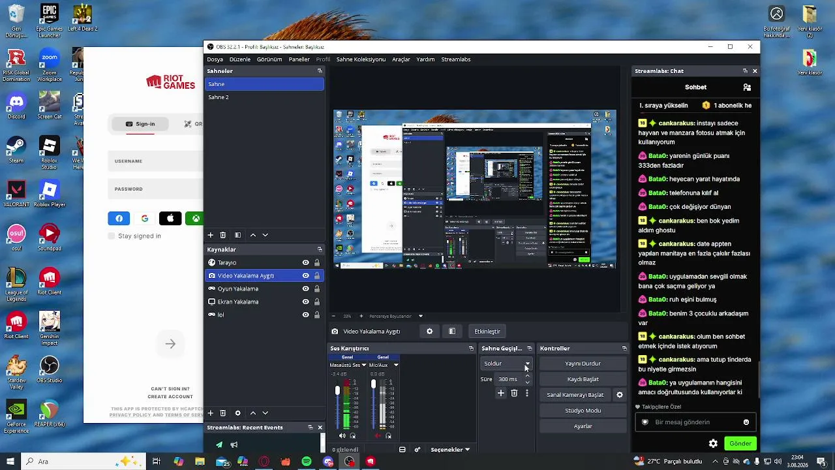Delete the selected scene using the trash icon
Viewport: 835px width, 470px height.
coord(223,235)
